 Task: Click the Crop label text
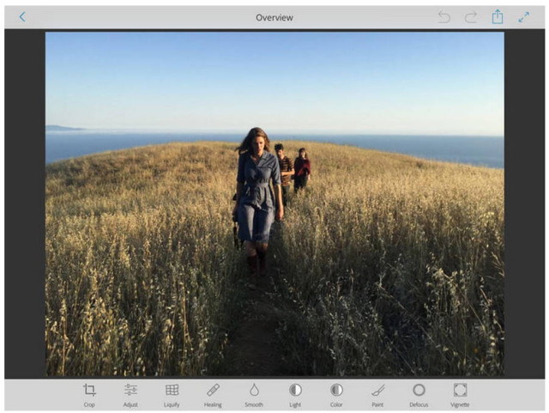(x=89, y=404)
